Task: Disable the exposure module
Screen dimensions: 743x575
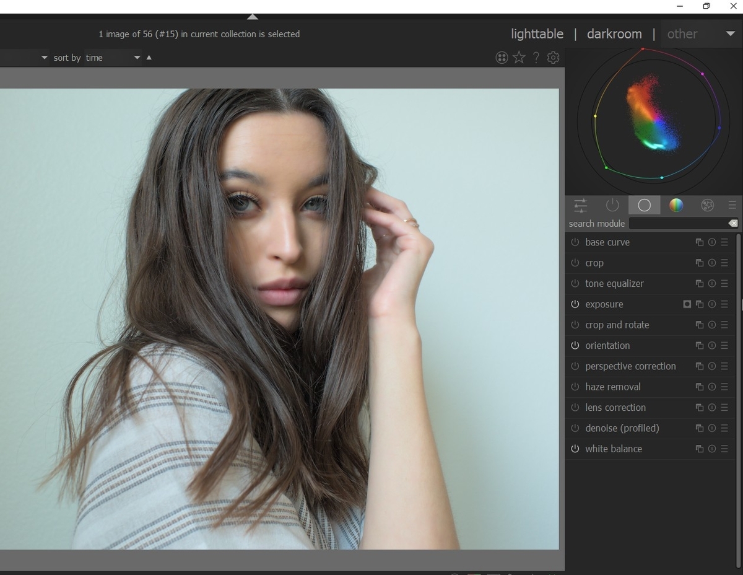Action: point(575,304)
